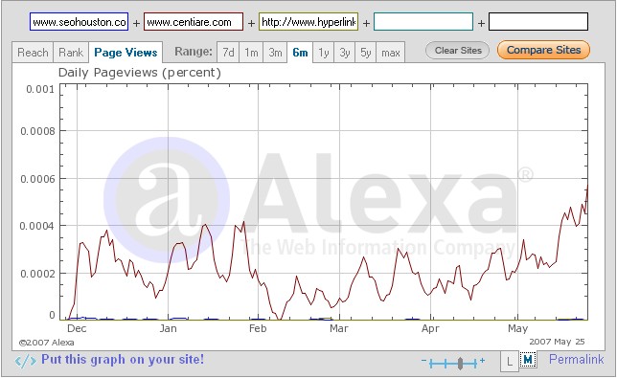Click the Compare Sites button
The height and width of the screenshot is (378, 617).
pos(543,50)
